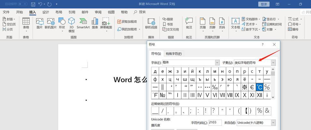Open the screenshot (屏幕截图) tool
This screenshot has width=311, height=130.
(106, 25)
